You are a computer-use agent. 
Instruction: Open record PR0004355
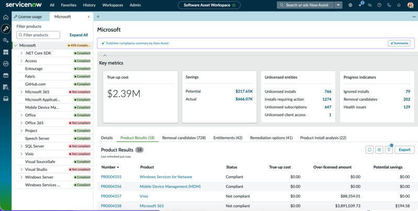(x=111, y=177)
